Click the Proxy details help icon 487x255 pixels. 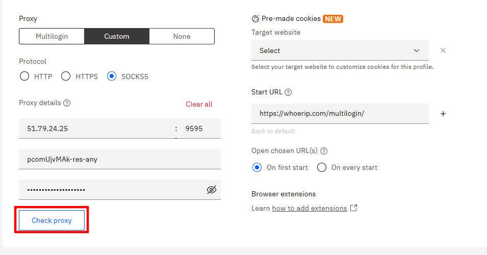tap(67, 103)
